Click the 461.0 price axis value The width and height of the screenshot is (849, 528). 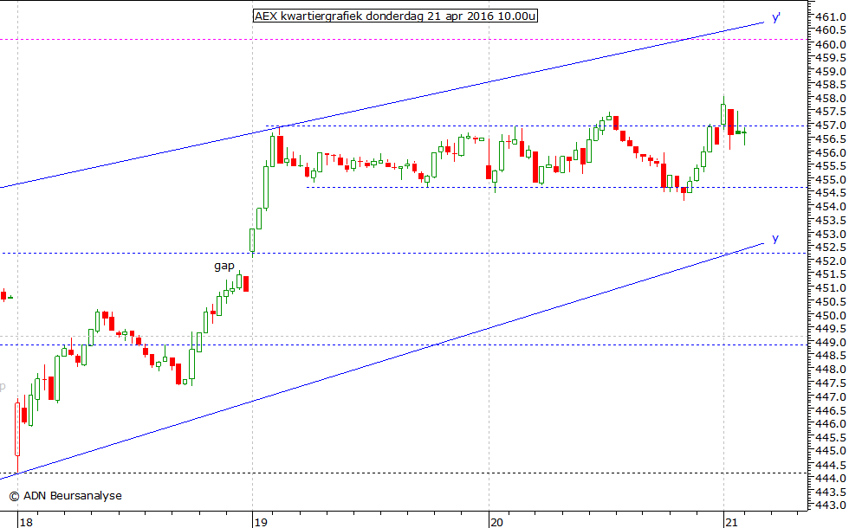click(x=831, y=16)
